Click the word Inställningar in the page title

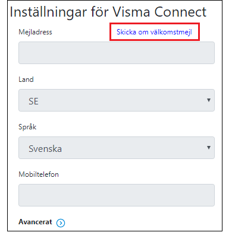[48, 12]
